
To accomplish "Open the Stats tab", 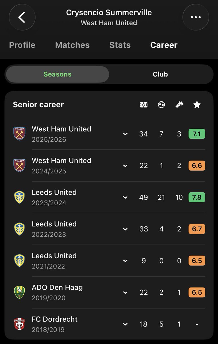I will (120, 45).
